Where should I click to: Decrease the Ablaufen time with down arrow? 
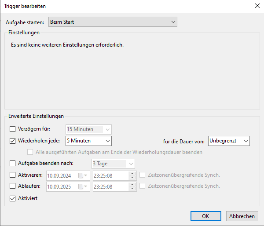pyautogui.click(x=132, y=189)
